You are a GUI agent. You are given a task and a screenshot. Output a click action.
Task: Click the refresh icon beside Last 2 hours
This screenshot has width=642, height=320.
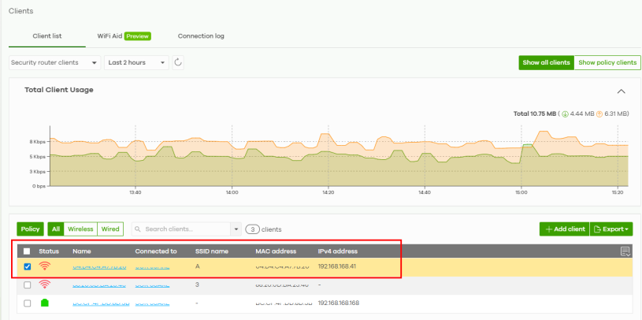click(x=178, y=63)
